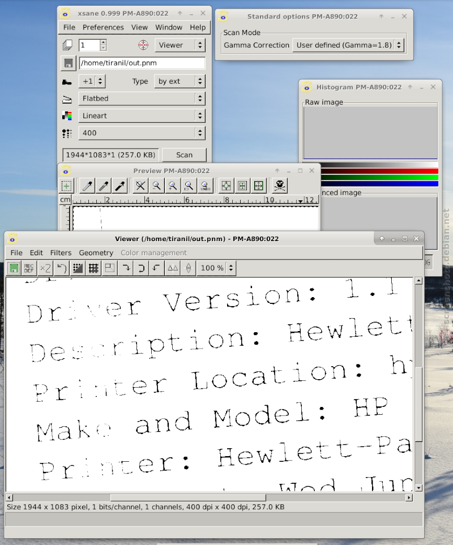Mirror the image at the horizontal axis
The image size is (453, 545).
click(x=189, y=268)
